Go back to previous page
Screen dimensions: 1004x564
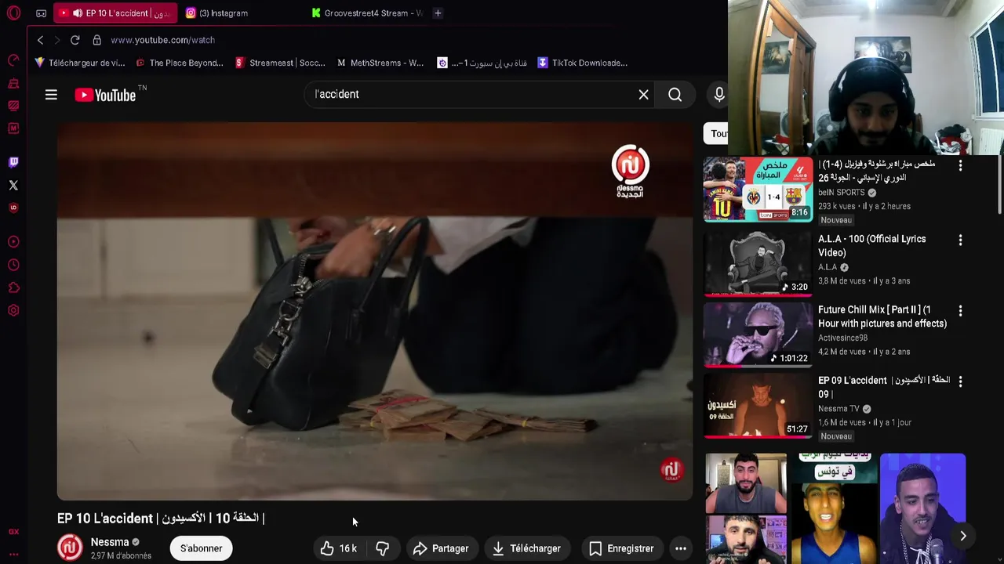point(40,40)
